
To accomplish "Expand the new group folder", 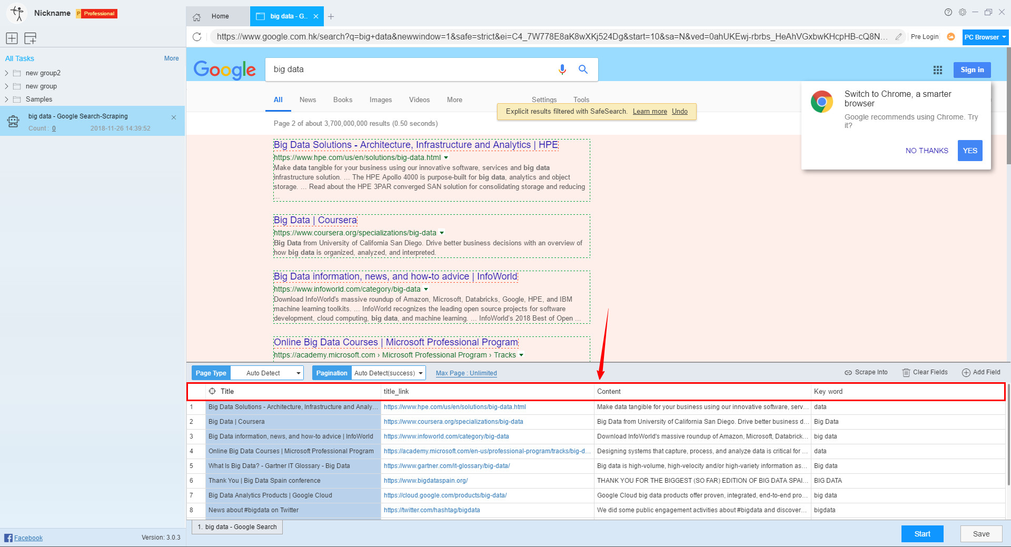I will pyautogui.click(x=6, y=86).
